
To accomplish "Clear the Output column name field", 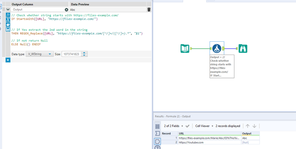I will (x=66, y=10).
